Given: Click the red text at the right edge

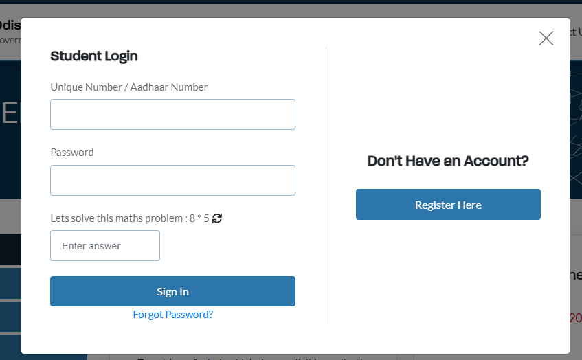Looking at the screenshot, I should point(576,317).
